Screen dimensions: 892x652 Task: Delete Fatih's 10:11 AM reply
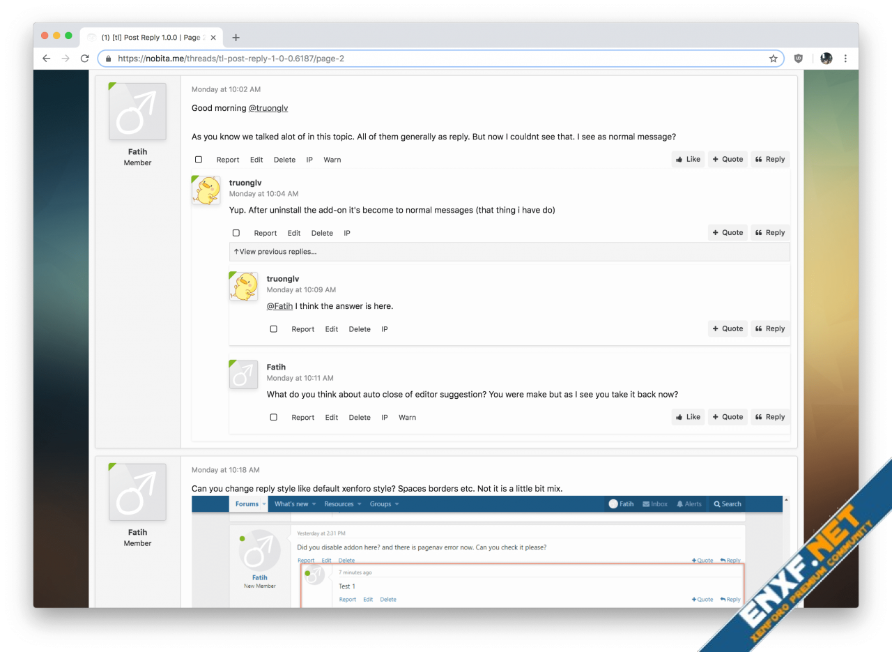pyautogui.click(x=360, y=417)
